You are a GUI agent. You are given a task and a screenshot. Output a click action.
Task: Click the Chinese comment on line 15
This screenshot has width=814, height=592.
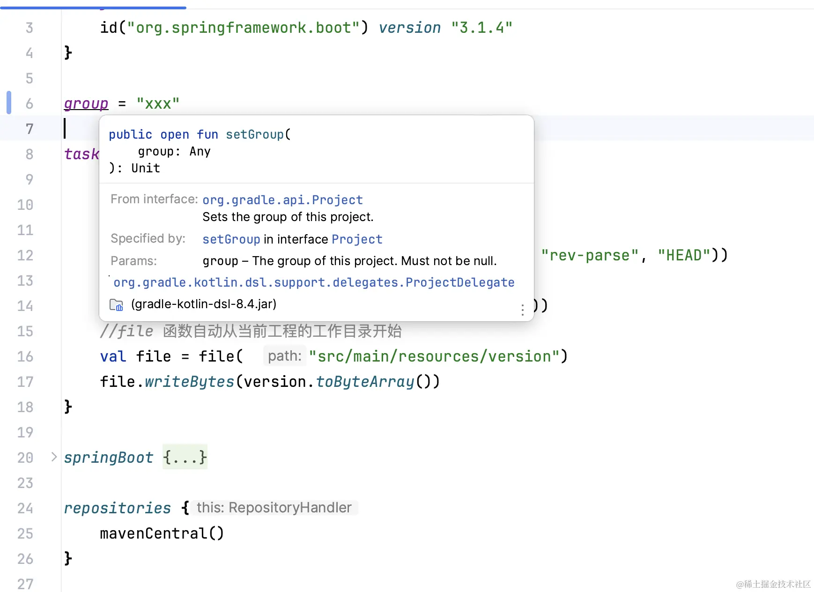click(x=251, y=331)
